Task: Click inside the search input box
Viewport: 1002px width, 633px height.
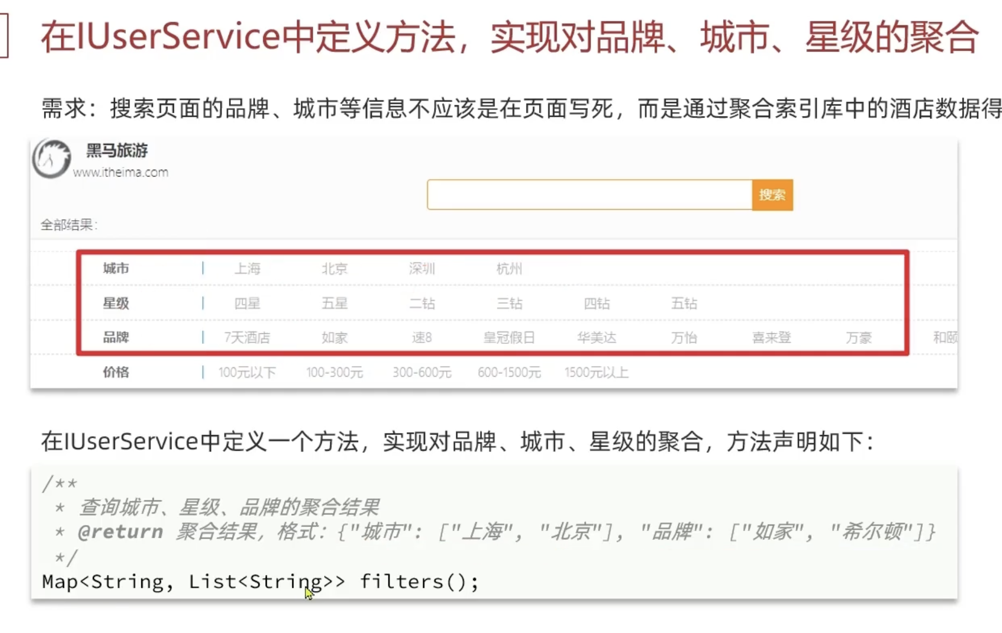Action: click(585, 194)
